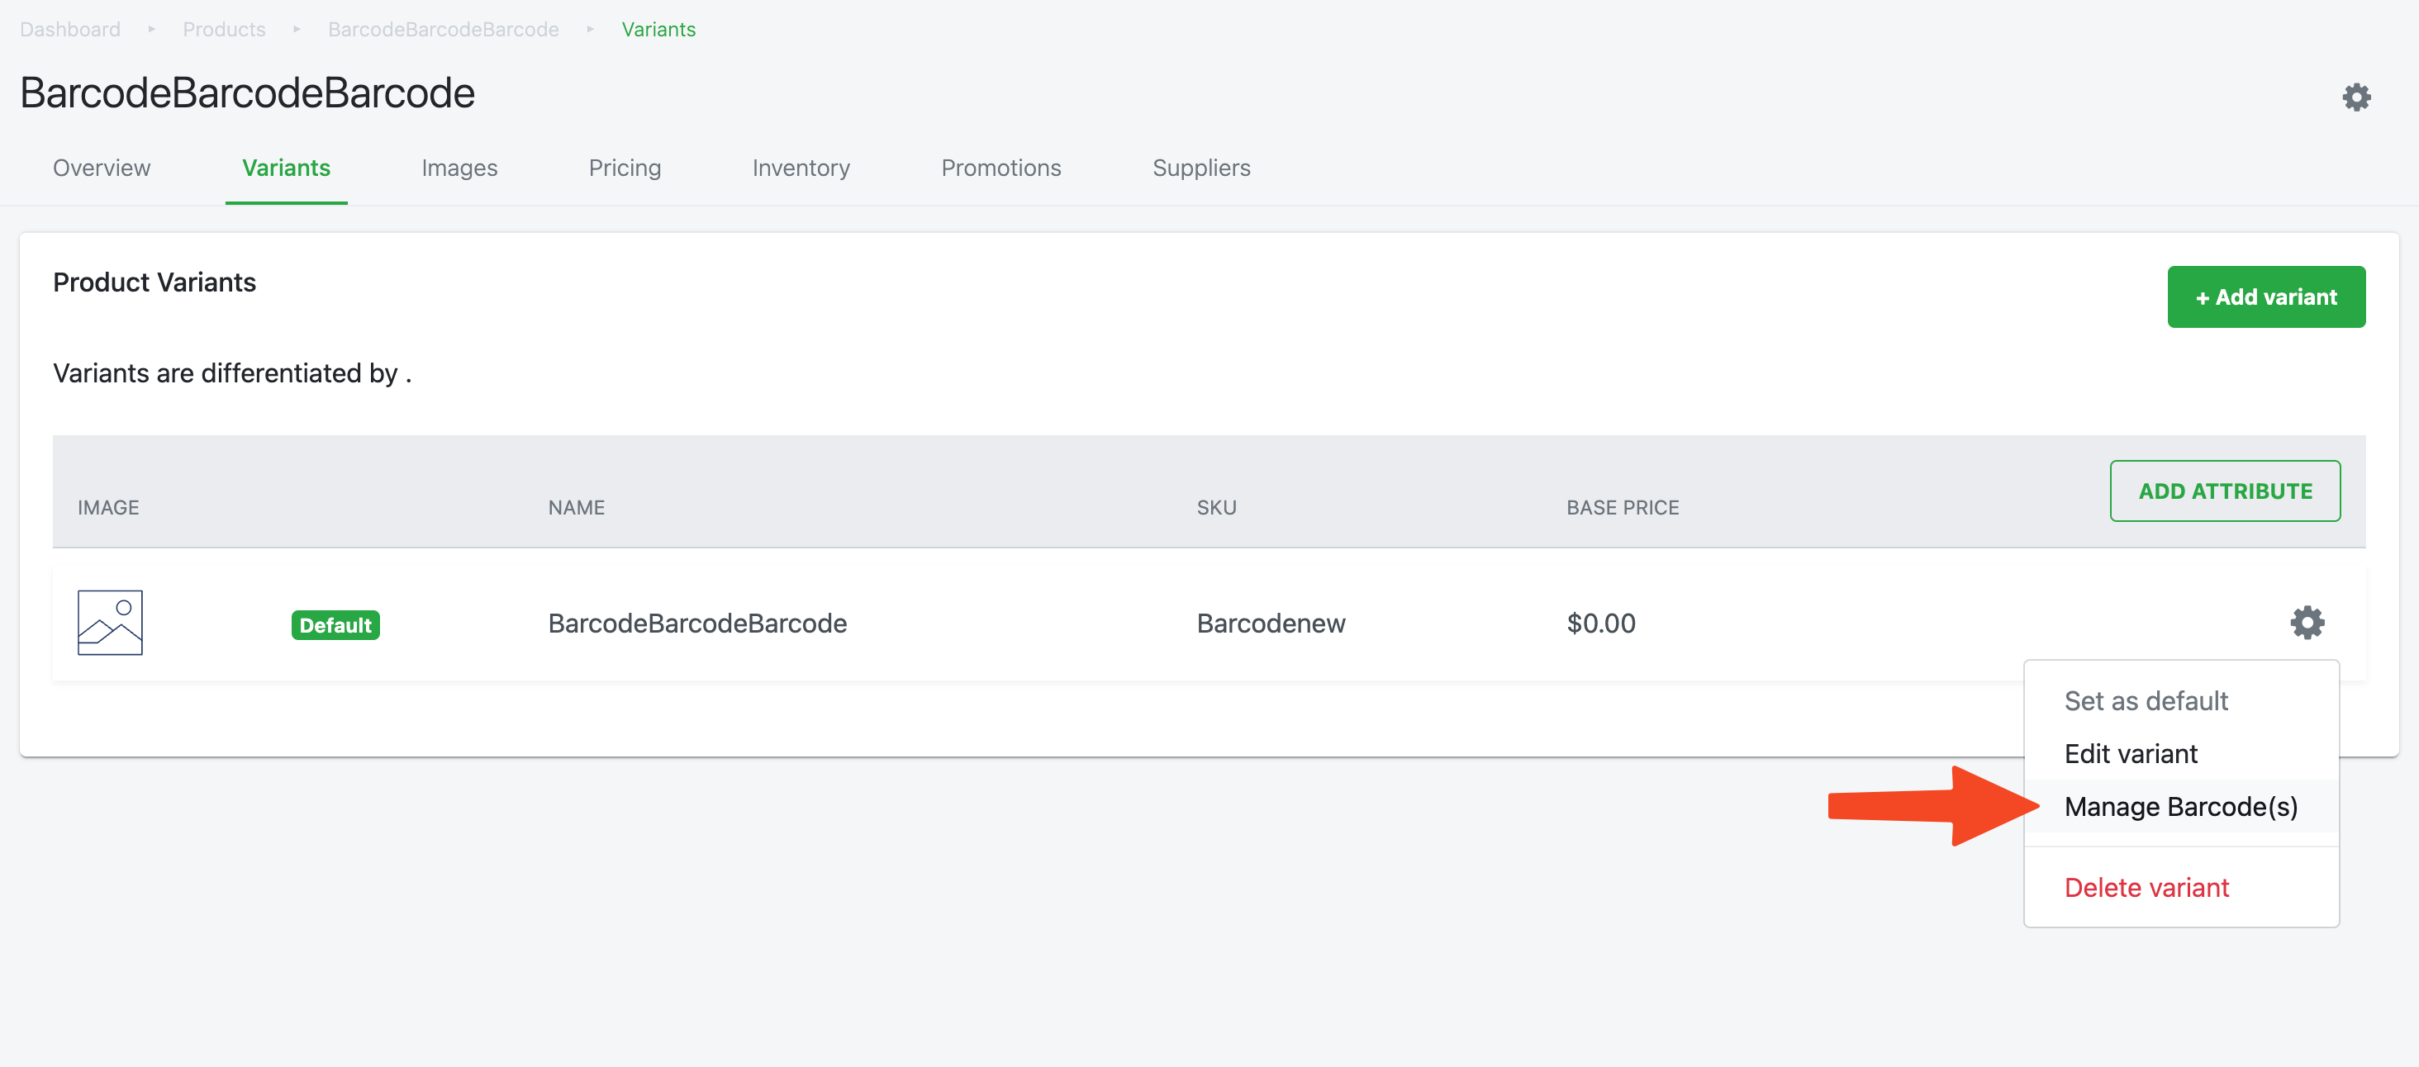Viewport: 2419px width, 1067px height.
Task: Open the variant row gear menu
Action: click(2307, 622)
